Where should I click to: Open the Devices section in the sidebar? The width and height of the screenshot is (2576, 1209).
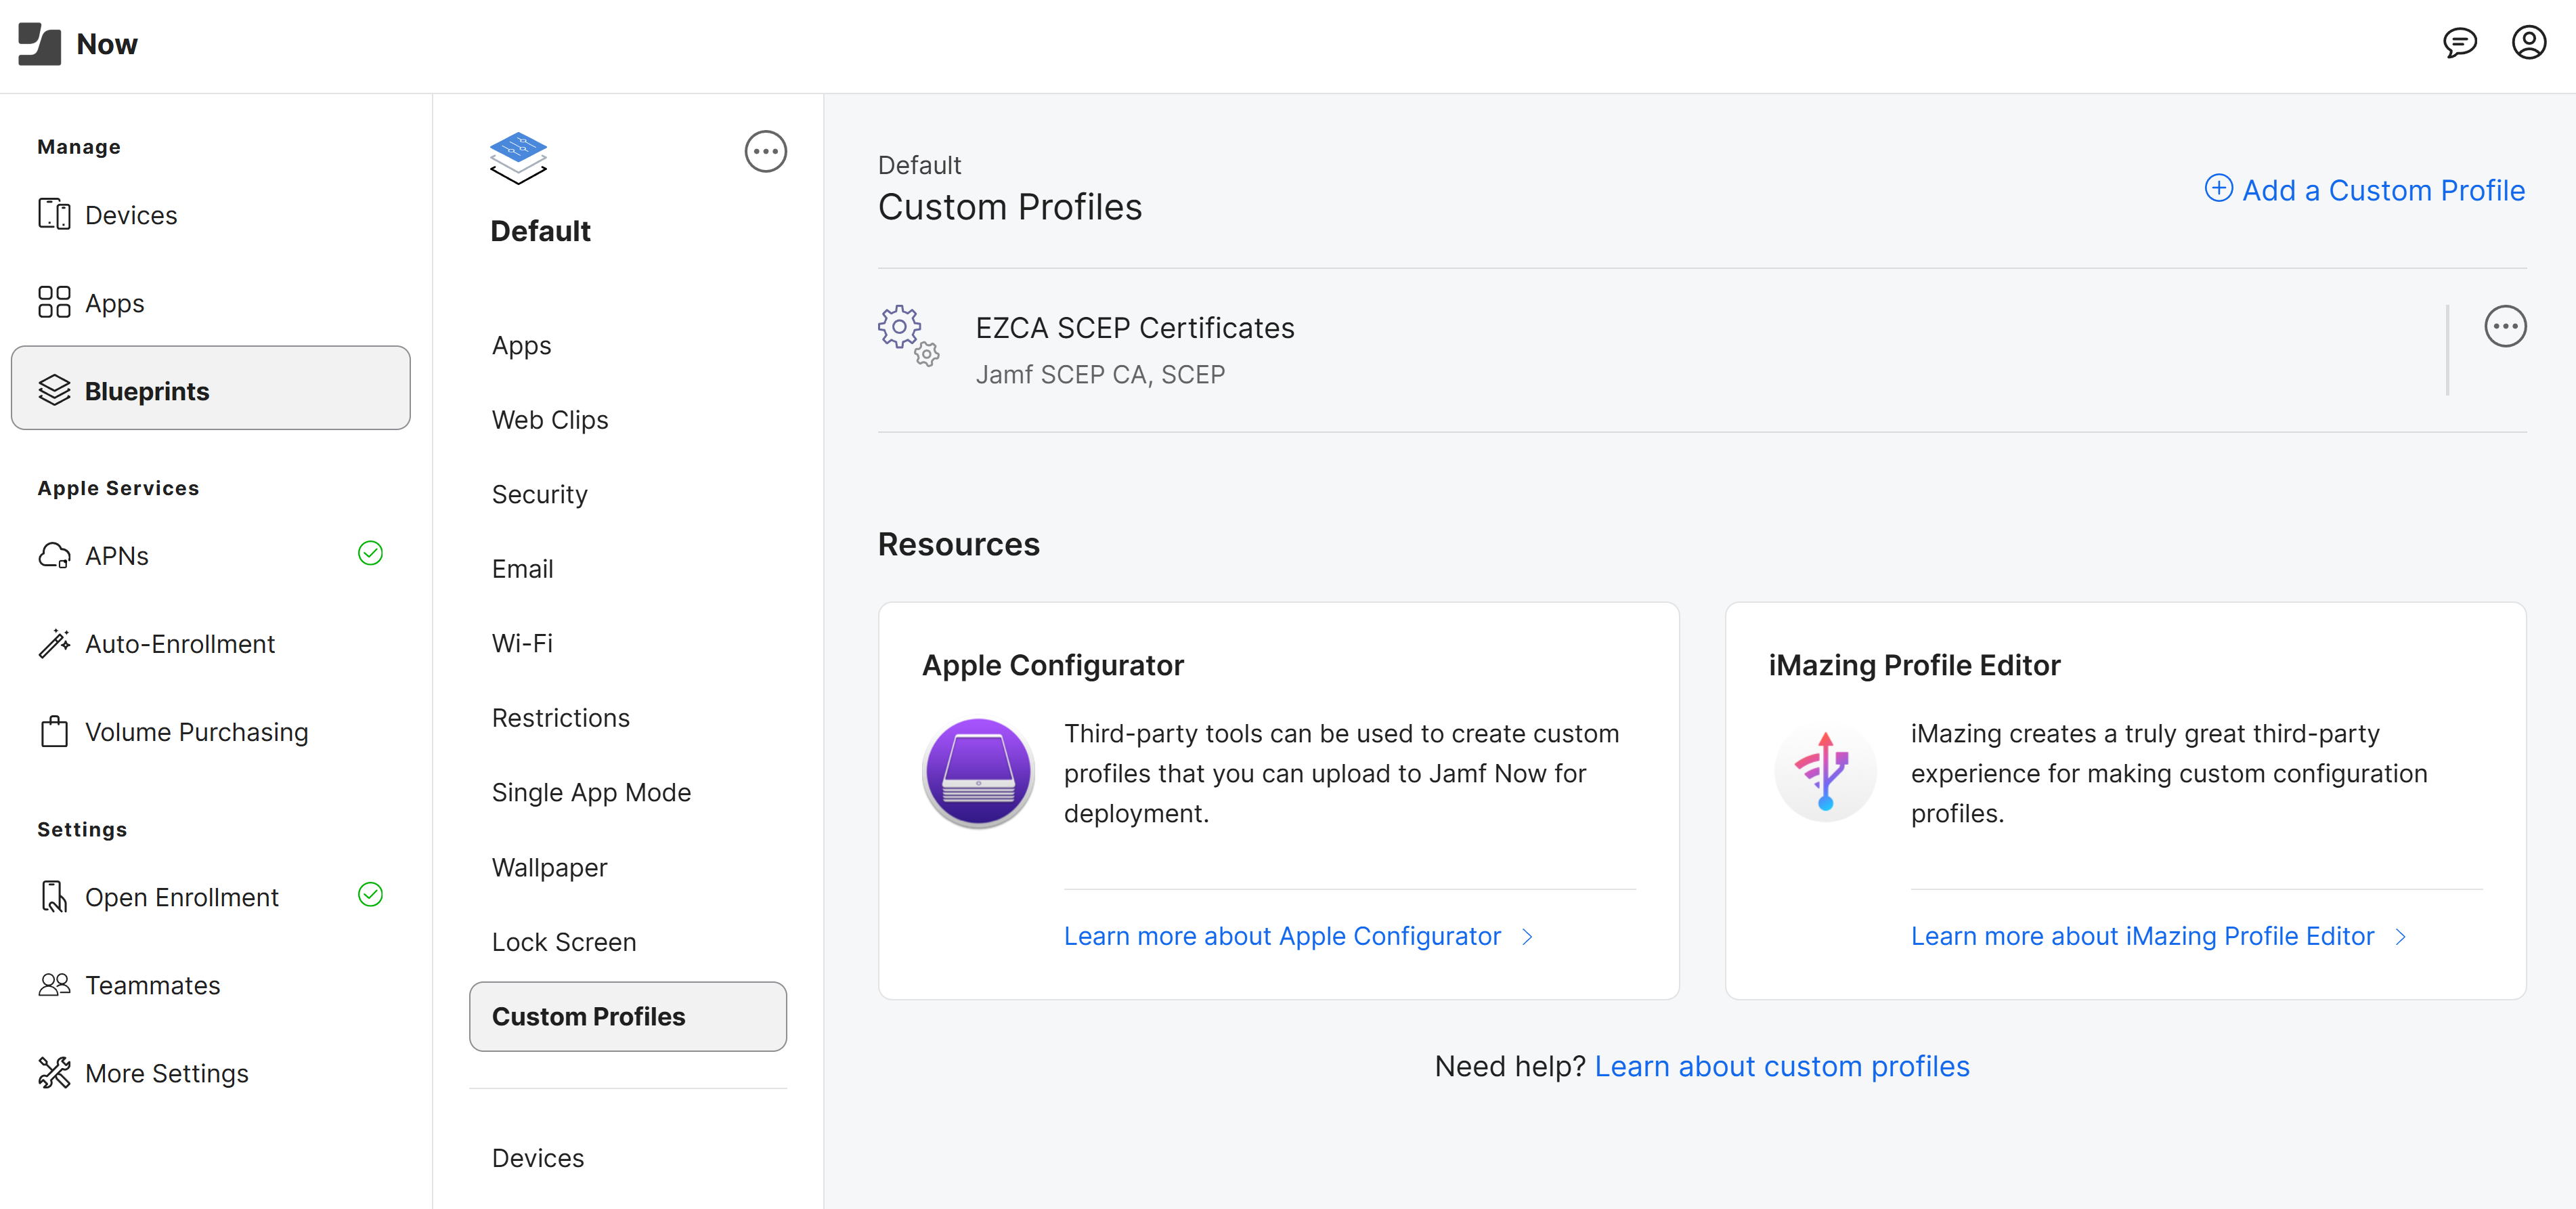tap(130, 214)
